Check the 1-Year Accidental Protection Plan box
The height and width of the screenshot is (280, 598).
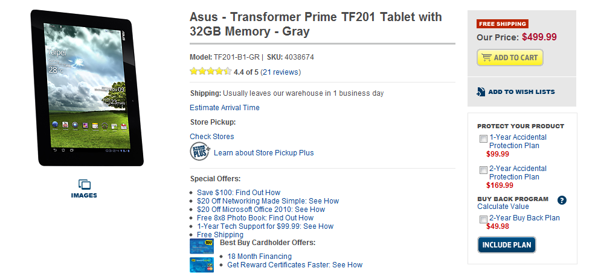tap(483, 139)
